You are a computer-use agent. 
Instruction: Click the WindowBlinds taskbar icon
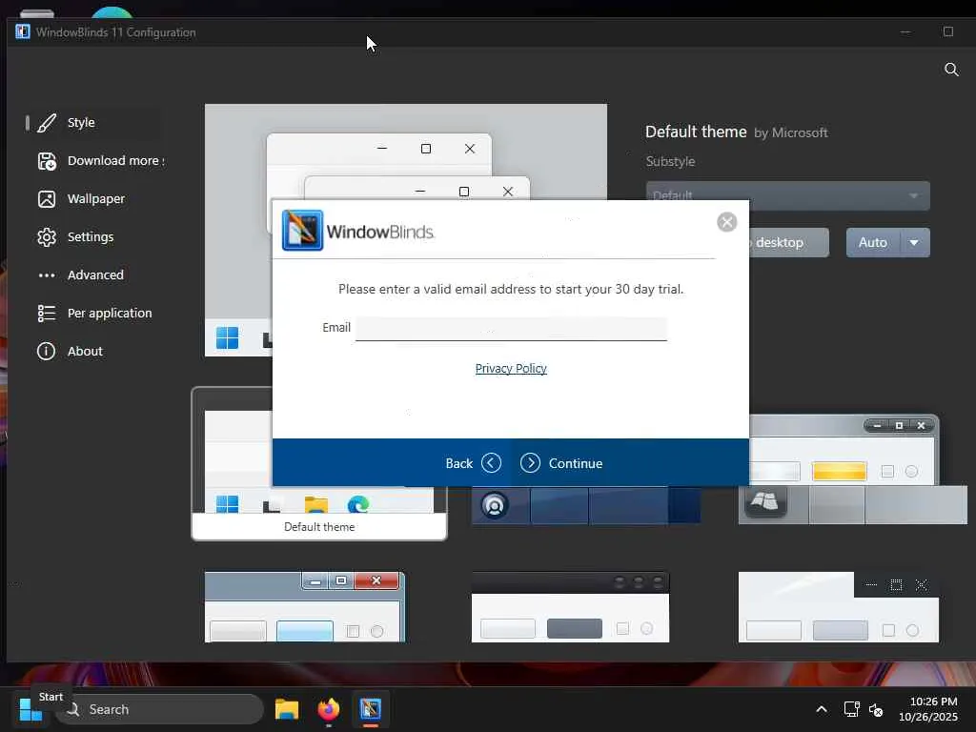pos(371,709)
